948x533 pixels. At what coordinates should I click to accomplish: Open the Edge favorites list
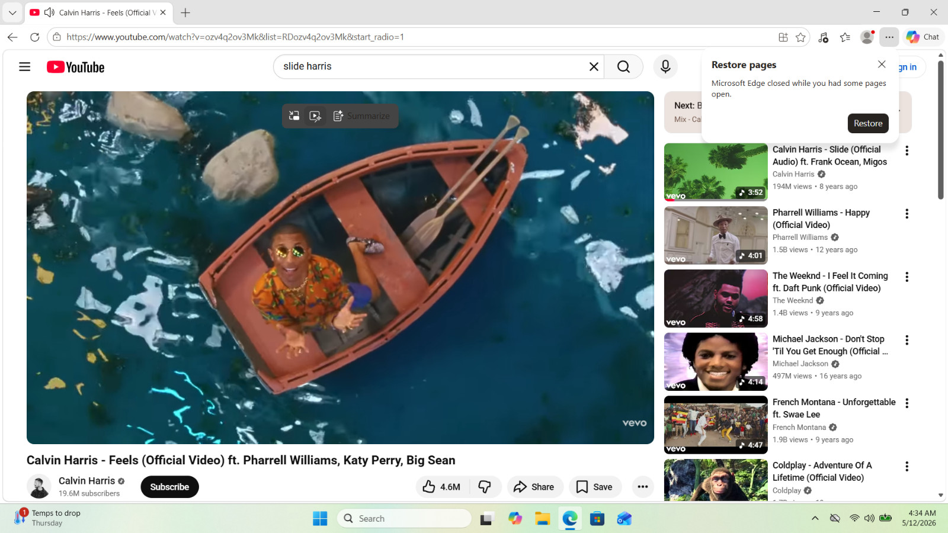pyautogui.click(x=845, y=37)
